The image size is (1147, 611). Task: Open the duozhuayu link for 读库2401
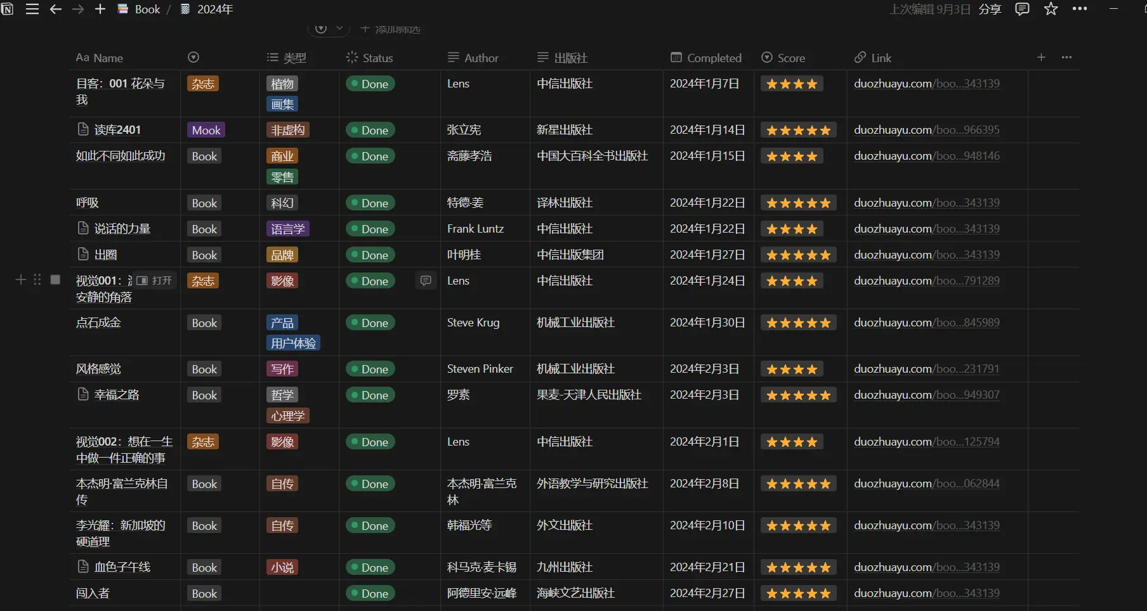click(x=926, y=130)
